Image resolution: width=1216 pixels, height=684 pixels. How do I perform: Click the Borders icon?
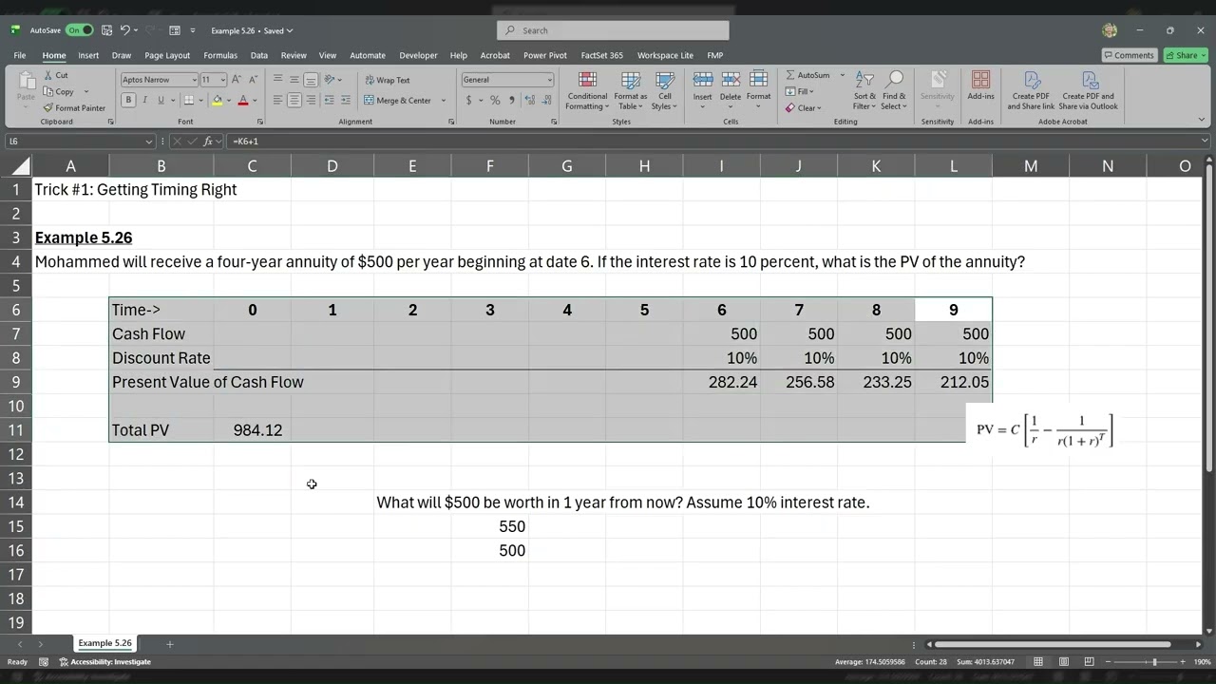[189, 100]
